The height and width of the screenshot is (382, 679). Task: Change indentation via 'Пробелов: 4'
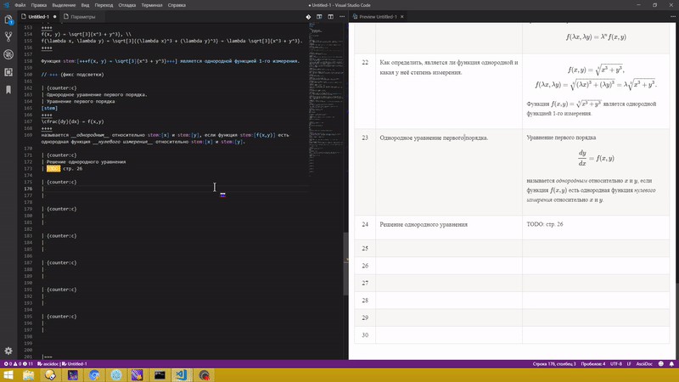click(x=592, y=364)
